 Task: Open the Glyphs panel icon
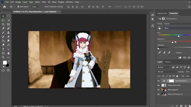point(153,26)
